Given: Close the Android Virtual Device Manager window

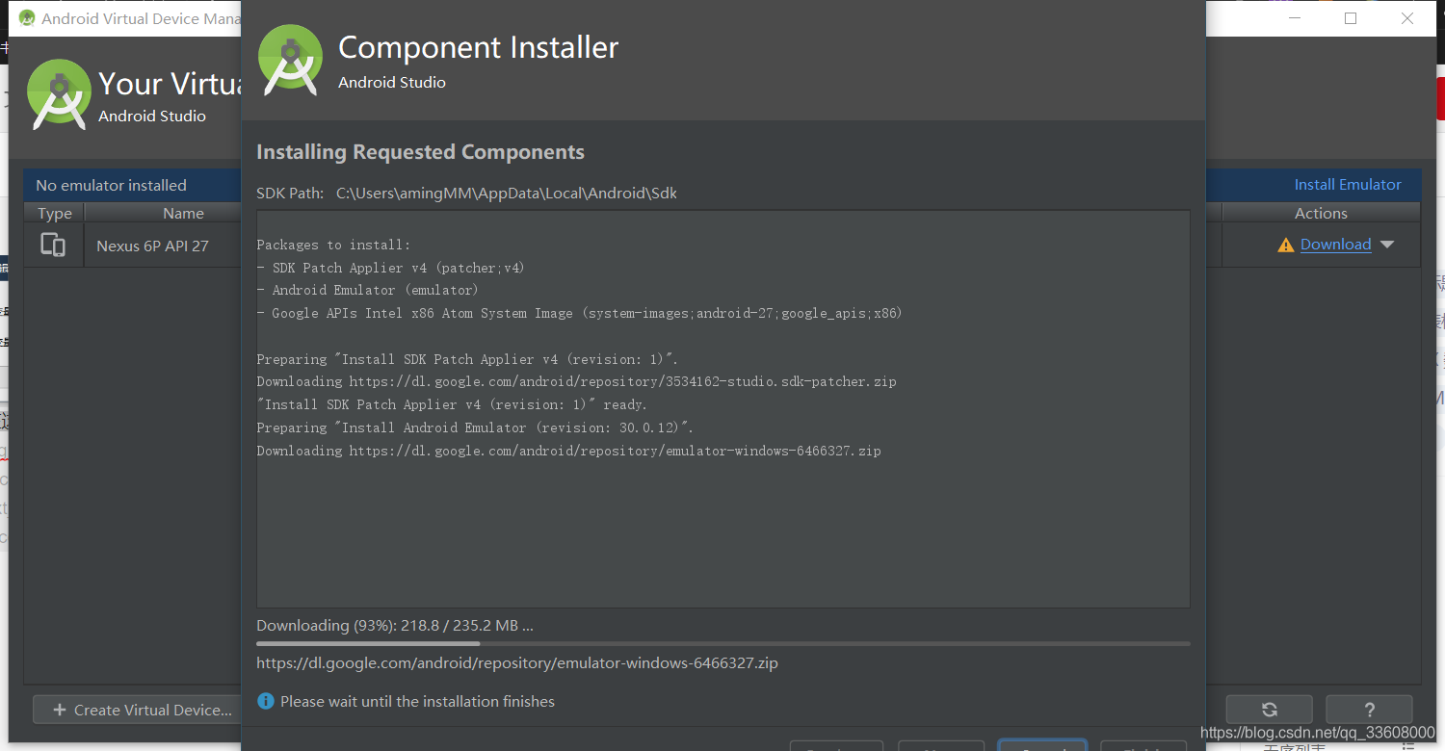Looking at the screenshot, I should tap(1407, 18).
